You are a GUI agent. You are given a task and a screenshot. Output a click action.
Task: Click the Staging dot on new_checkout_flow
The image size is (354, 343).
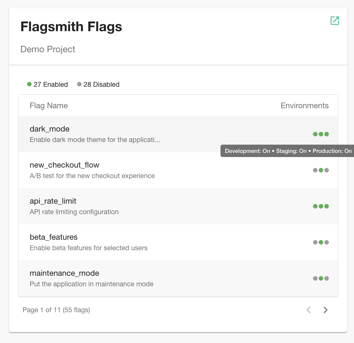[x=321, y=170]
